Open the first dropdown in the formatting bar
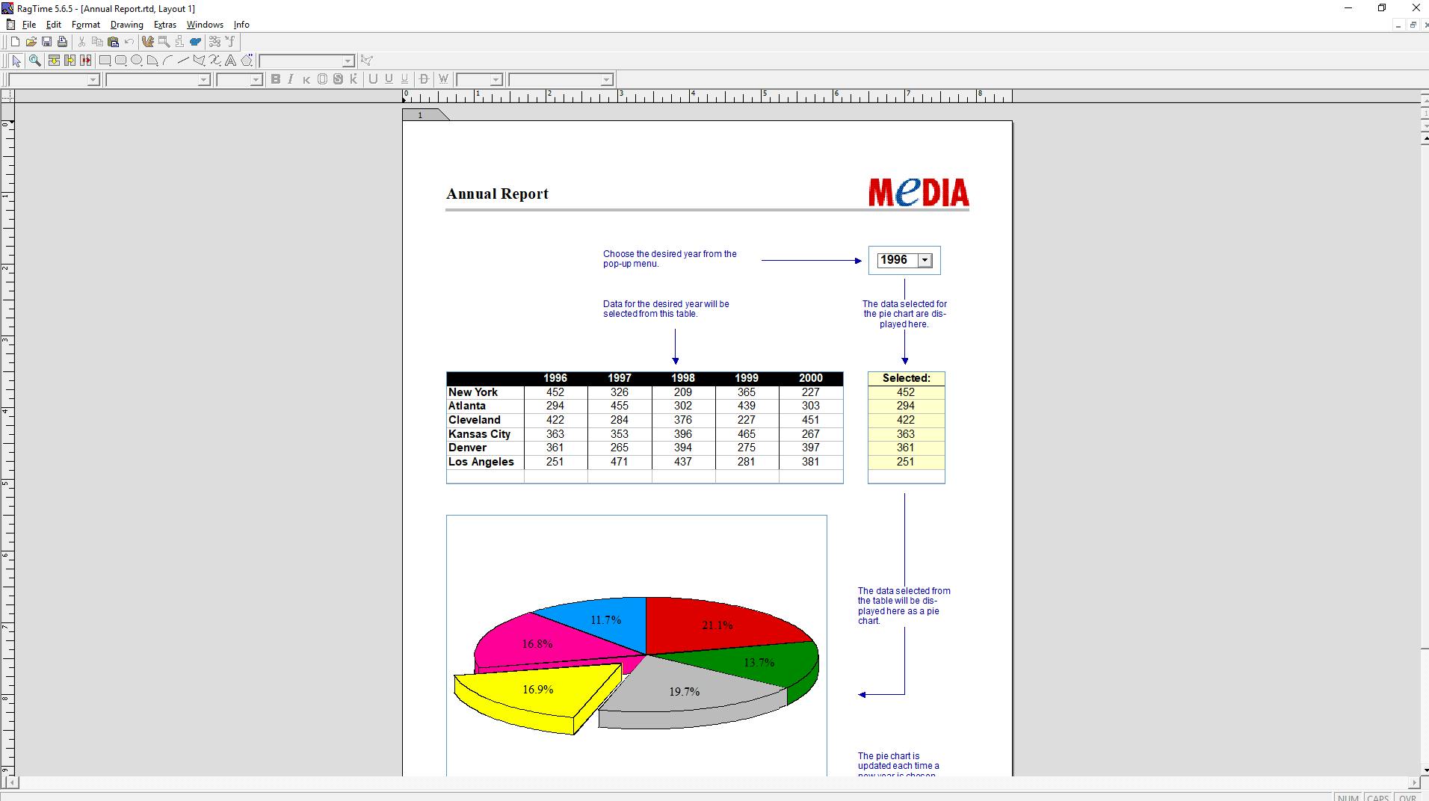 pos(93,80)
